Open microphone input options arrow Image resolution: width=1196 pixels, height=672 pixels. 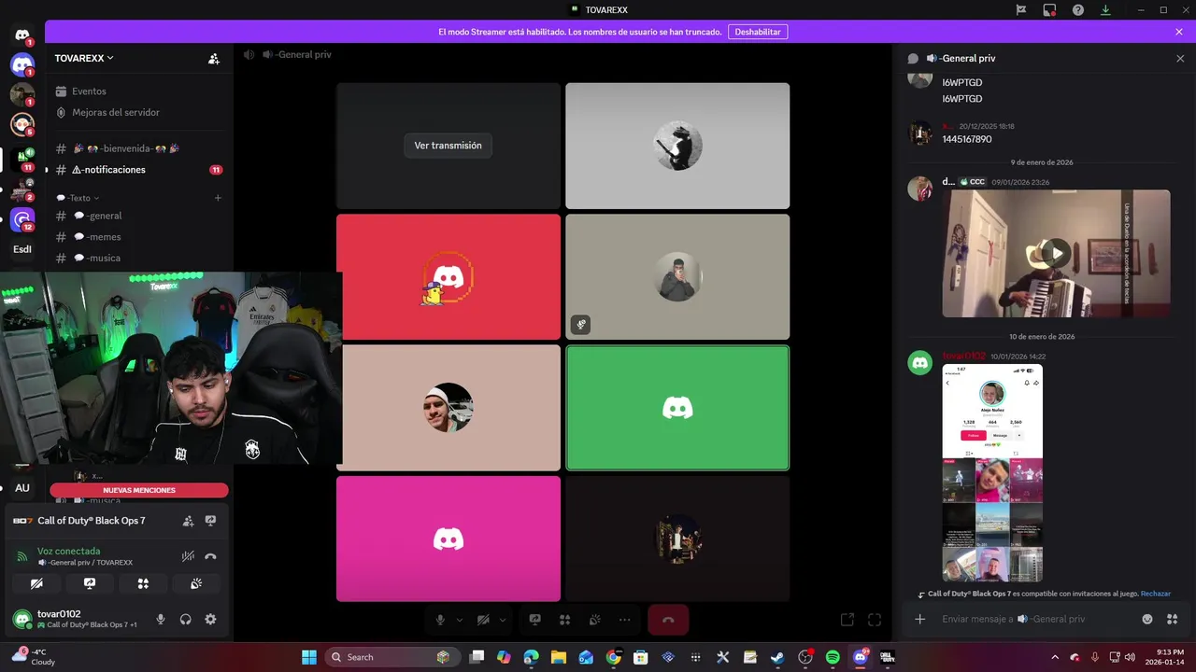(459, 620)
